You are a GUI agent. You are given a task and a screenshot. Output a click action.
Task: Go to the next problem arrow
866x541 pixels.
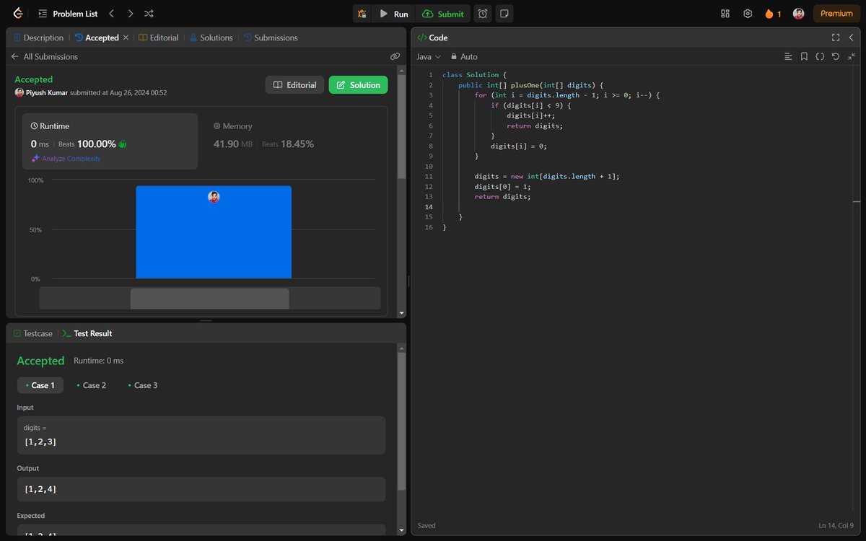click(x=130, y=14)
